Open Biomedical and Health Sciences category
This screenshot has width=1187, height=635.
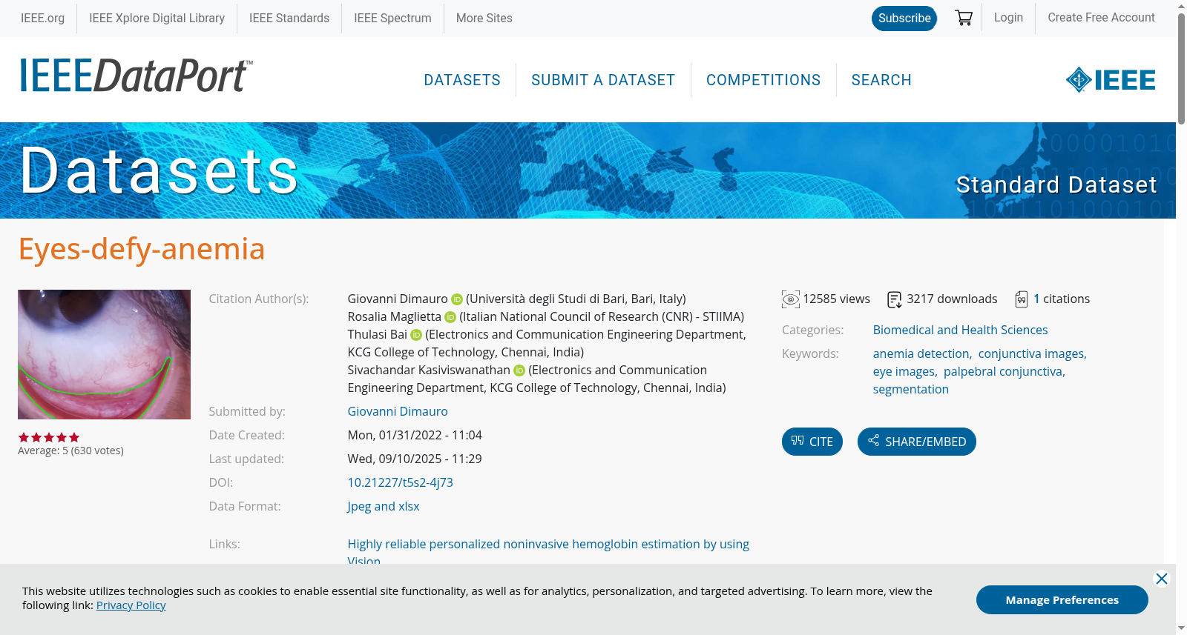coord(960,330)
